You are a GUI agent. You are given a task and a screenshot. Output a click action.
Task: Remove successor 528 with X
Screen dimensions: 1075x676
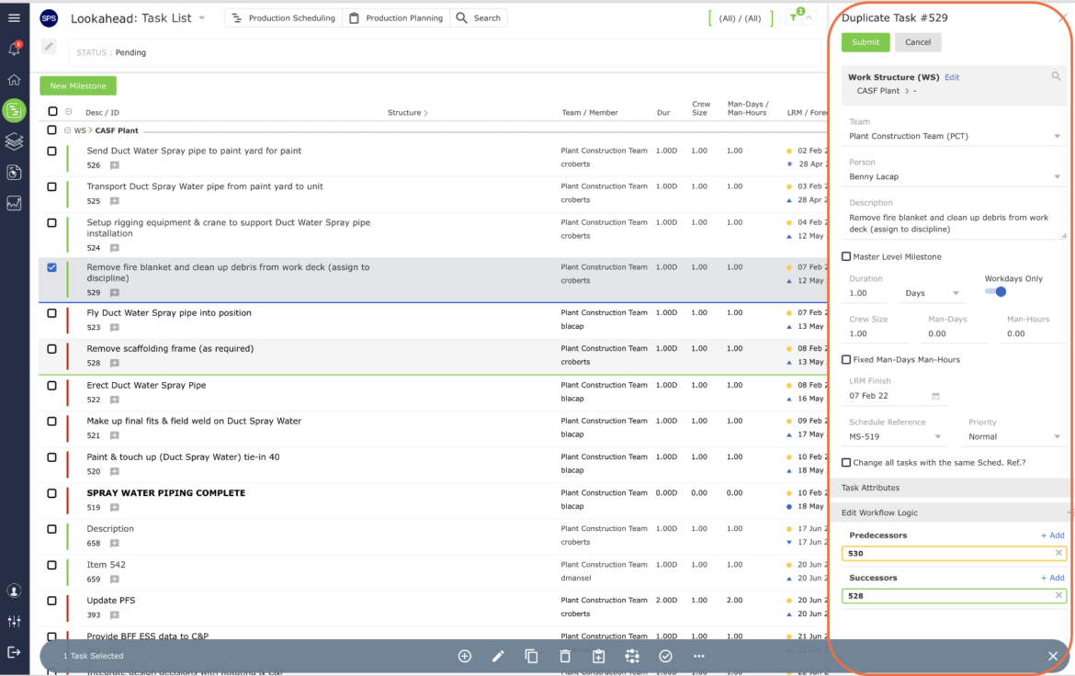[1058, 595]
